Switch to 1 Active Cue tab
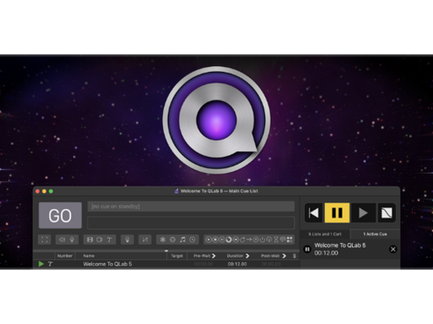The width and height of the screenshot is (433, 324). pos(375,234)
